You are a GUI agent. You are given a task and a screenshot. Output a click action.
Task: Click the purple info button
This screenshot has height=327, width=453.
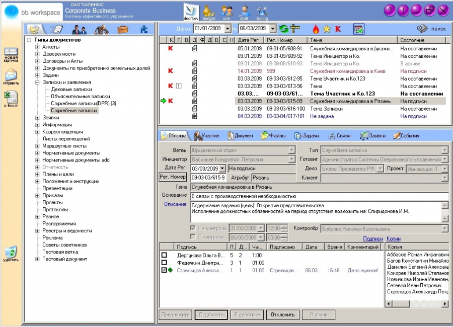pos(403,11)
